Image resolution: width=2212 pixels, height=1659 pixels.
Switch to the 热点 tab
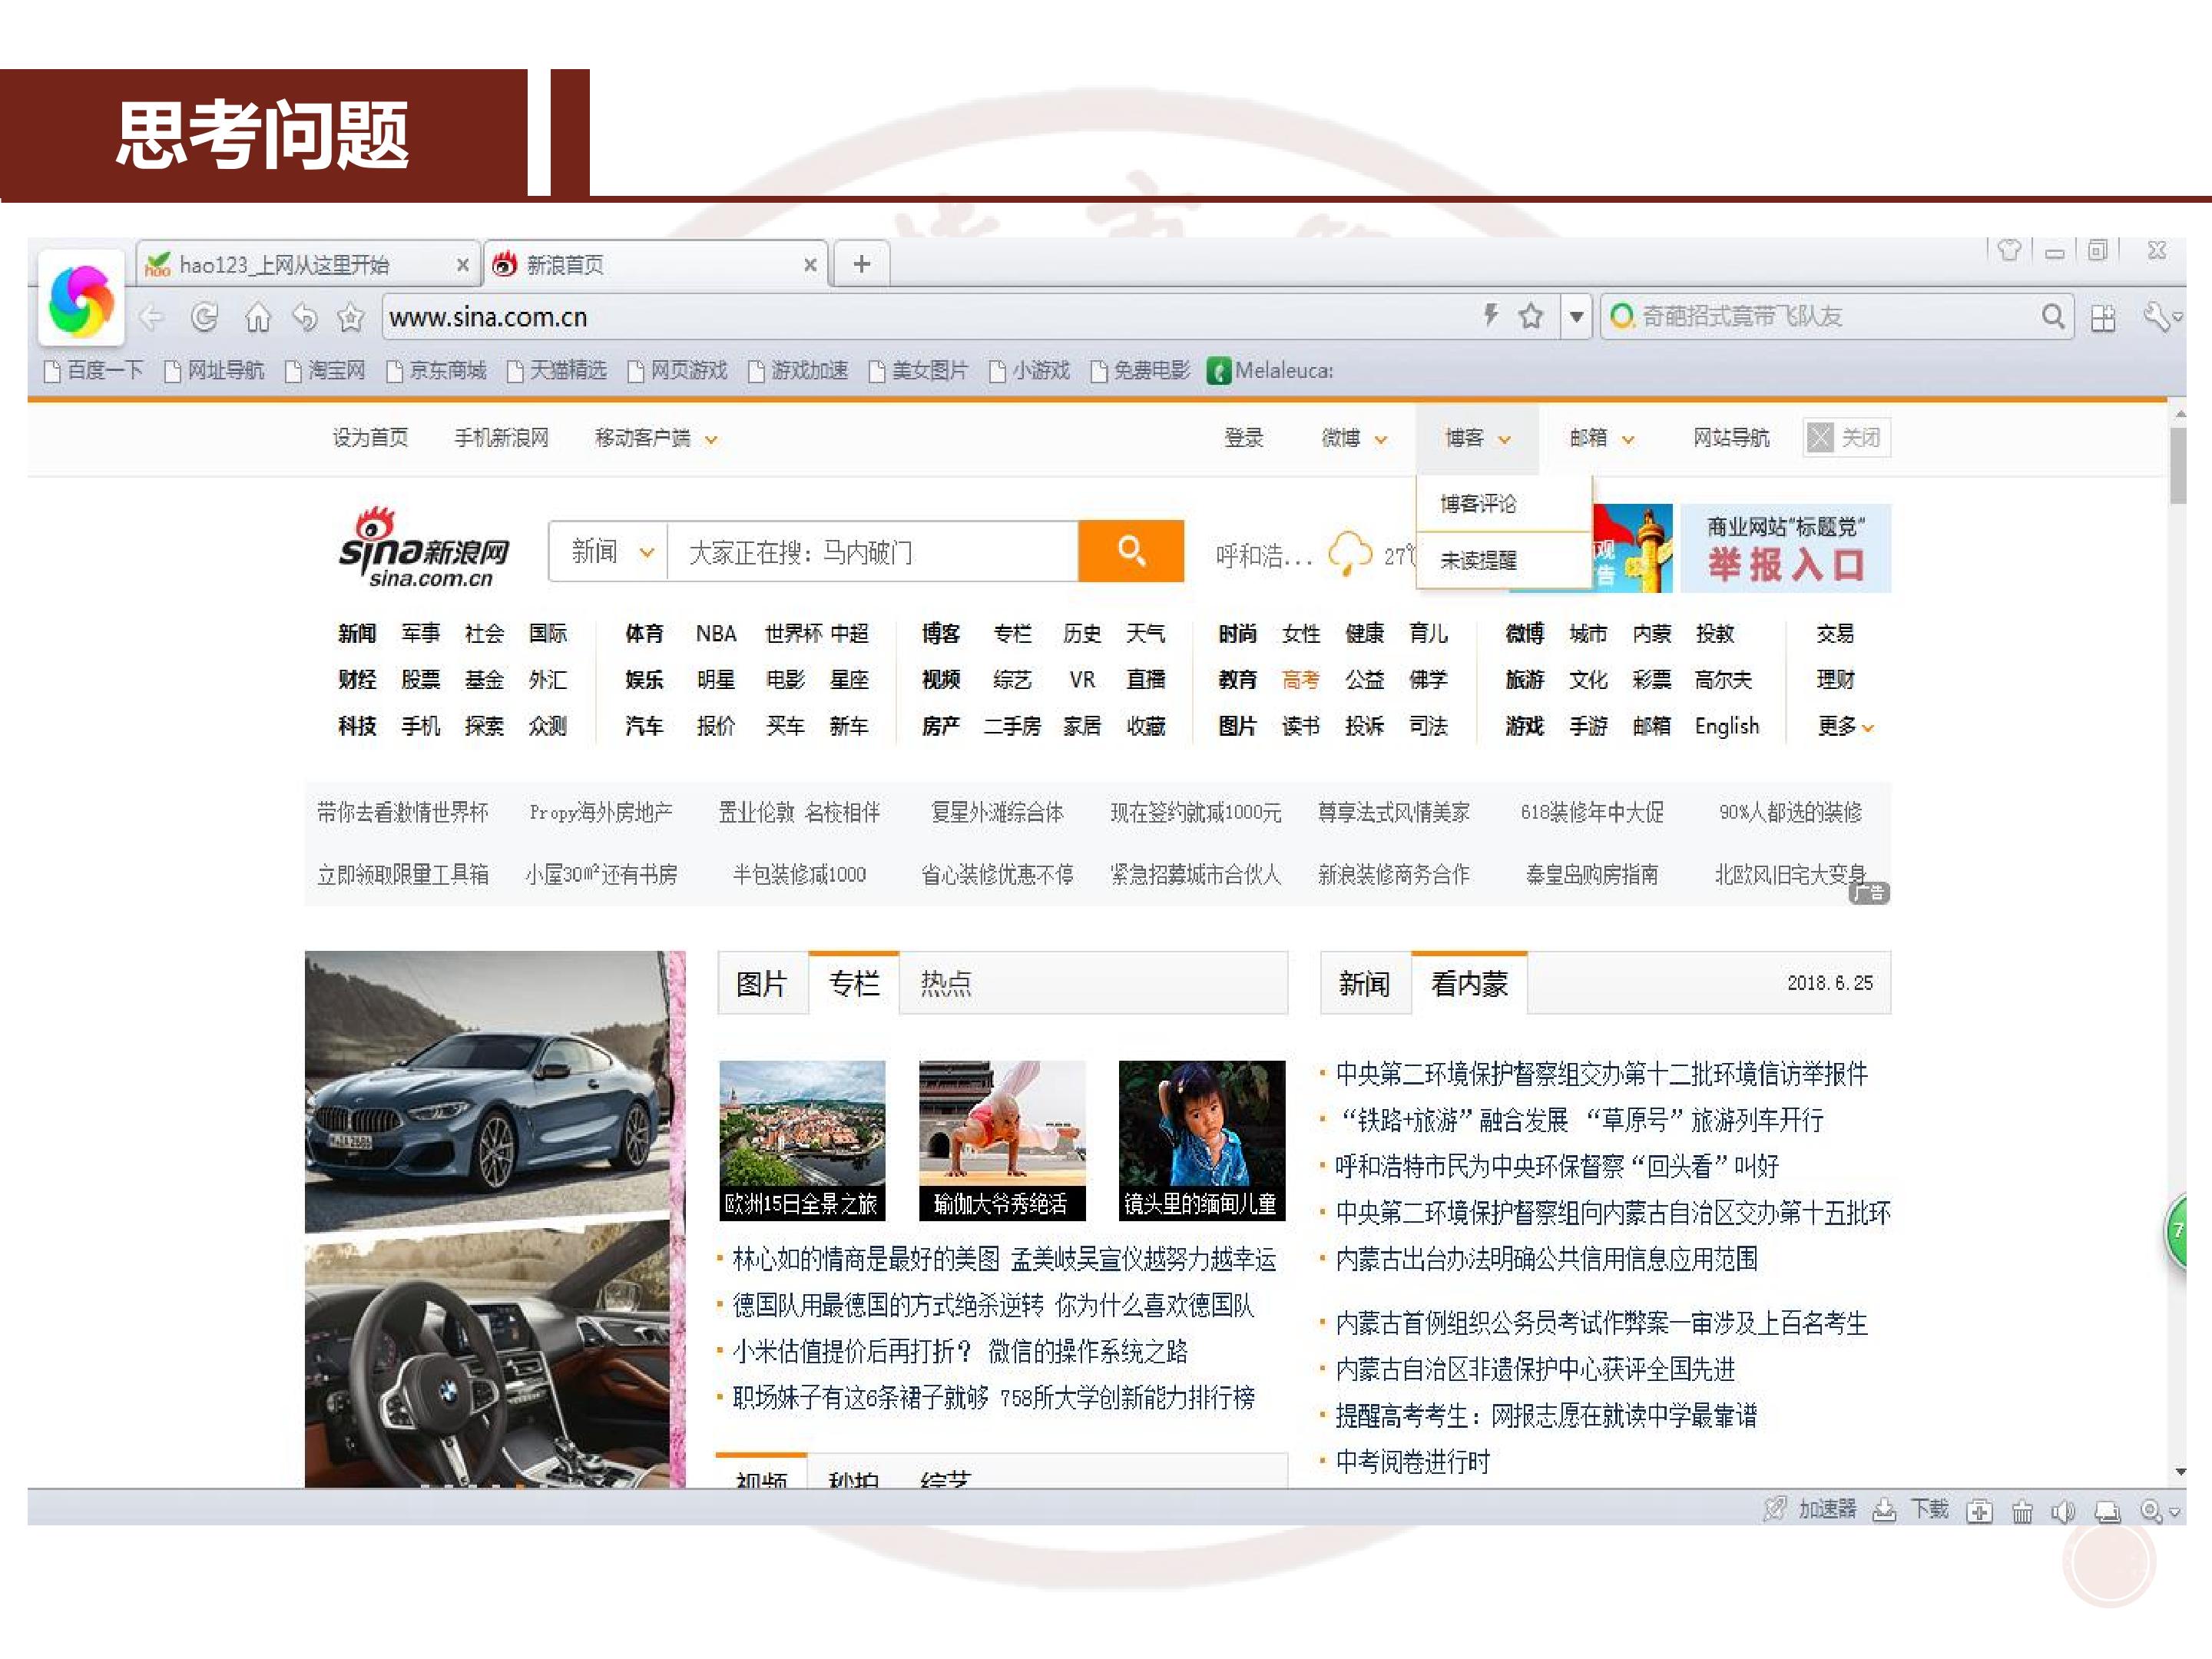(x=945, y=984)
